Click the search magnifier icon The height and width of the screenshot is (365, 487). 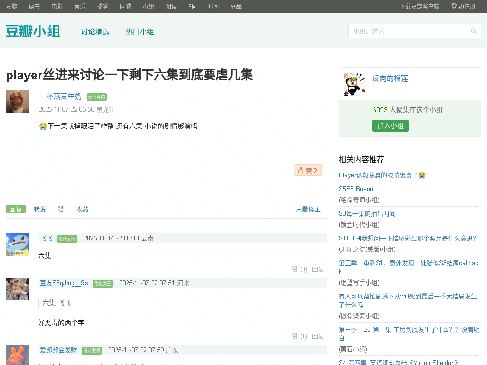coord(474,31)
